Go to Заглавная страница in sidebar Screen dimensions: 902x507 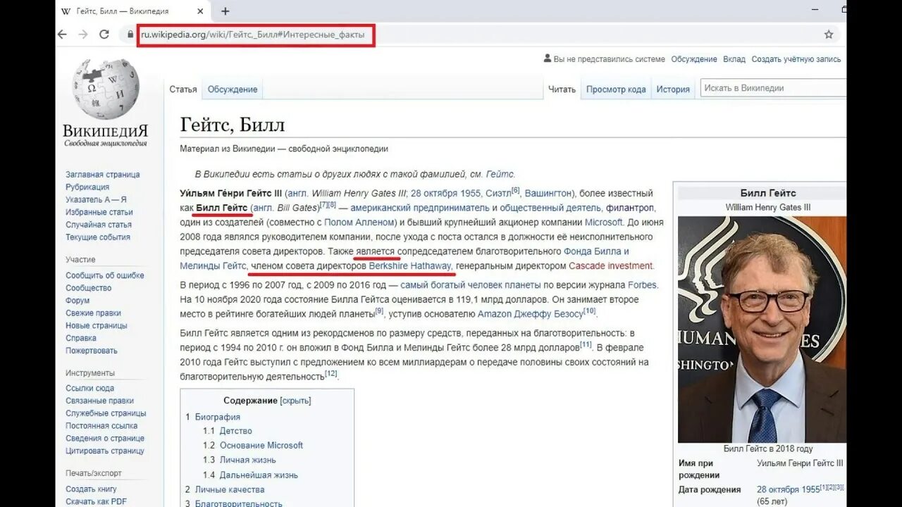pos(103,175)
